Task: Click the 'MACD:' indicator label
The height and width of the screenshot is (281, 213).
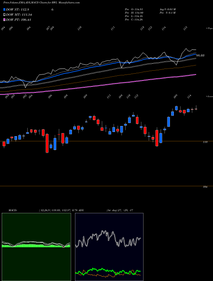Action: [13, 210]
